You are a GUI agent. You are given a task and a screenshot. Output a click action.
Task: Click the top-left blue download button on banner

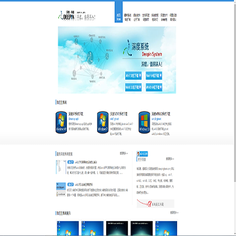coord(133,75)
